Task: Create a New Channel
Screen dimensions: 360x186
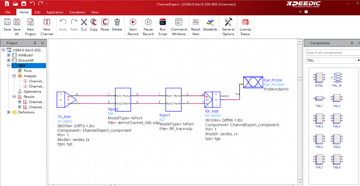Action: (47, 22)
